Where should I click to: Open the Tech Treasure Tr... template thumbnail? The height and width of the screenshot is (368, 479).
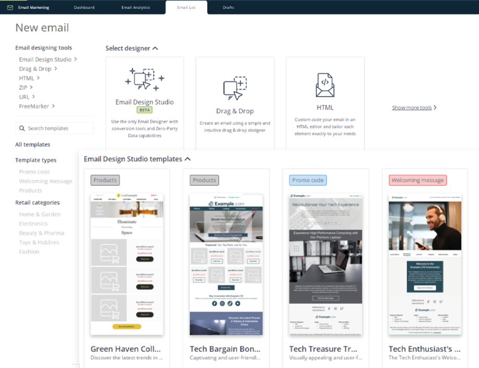click(326, 265)
